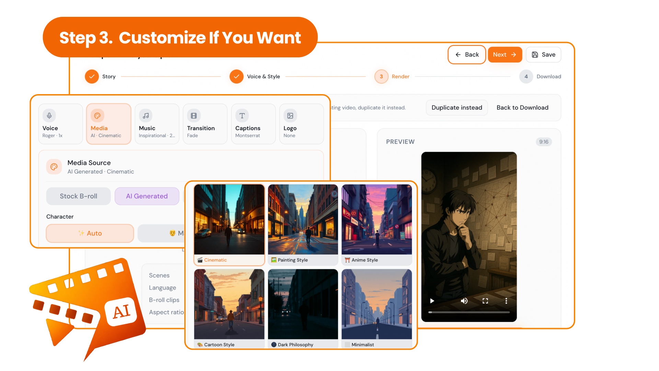The height and width of the screenshot is (371, 659).
Task: Click the film icon on Transition card
Action: pyautogui.click(x=194, y=116)
